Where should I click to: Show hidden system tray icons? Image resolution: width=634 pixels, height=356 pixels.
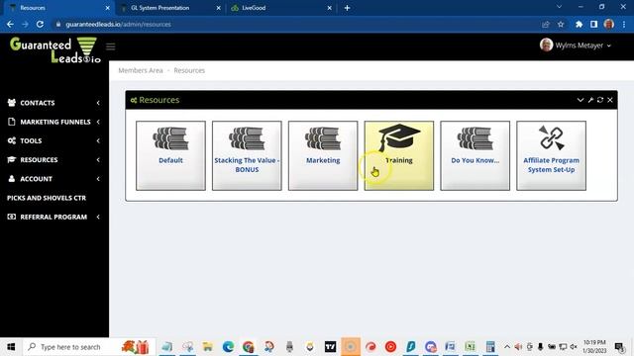point(507,347)
